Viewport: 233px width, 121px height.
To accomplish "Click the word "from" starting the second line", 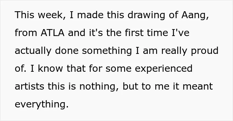I will click(x=26, y=33).
